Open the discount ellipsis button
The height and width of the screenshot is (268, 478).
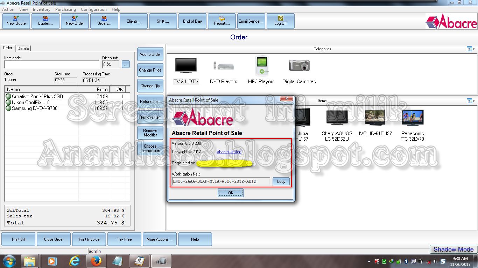(x=126, y=65)
